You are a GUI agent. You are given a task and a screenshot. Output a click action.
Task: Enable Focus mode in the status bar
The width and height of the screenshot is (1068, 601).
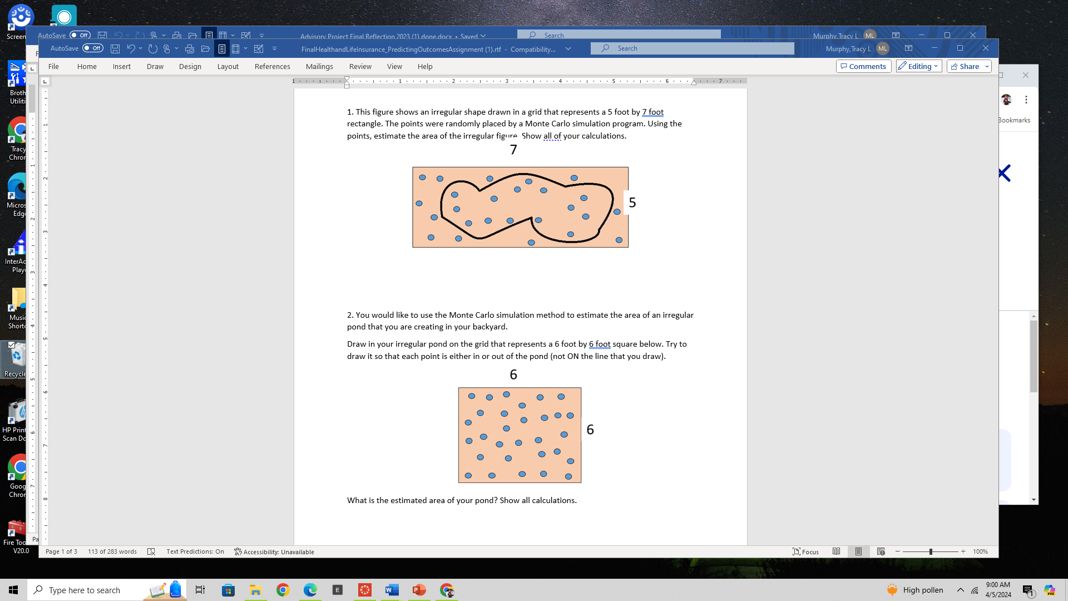click(x=805, y=552)
